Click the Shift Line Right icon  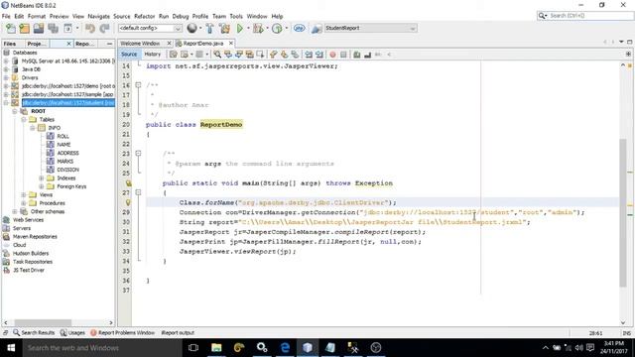pos(319,55)
